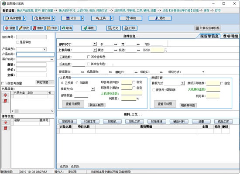
Task: Enable the 计算参考数量 checkbox
Action: [x=3, y=83]
